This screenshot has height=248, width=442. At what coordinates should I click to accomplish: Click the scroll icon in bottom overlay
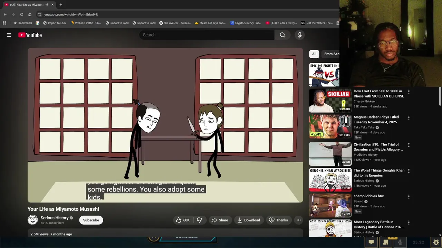pyautogui.click(x=386, y=242)
